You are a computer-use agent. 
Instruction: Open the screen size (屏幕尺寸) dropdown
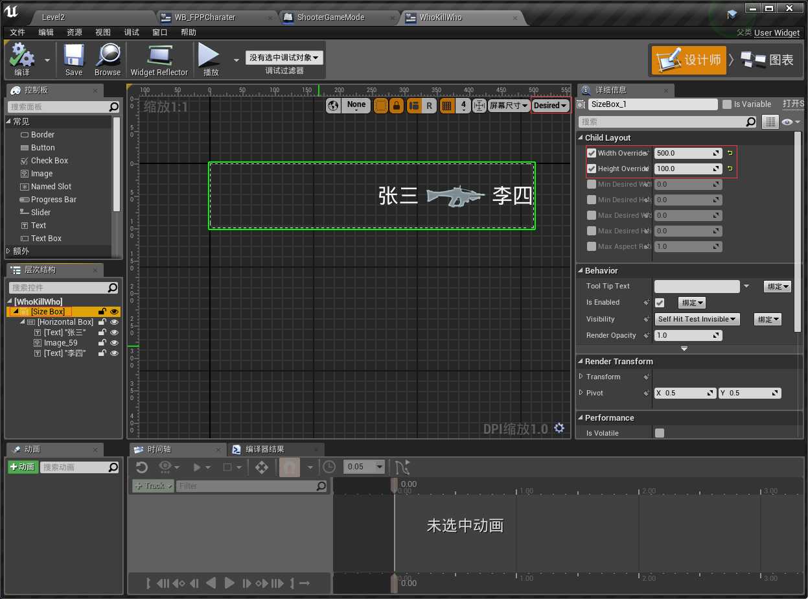509,106
